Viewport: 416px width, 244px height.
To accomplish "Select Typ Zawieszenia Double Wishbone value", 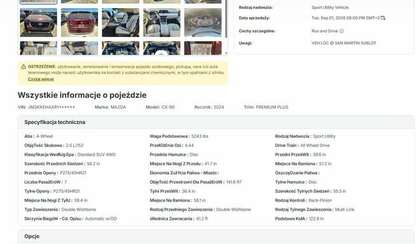I will click(x=78, y=210).
